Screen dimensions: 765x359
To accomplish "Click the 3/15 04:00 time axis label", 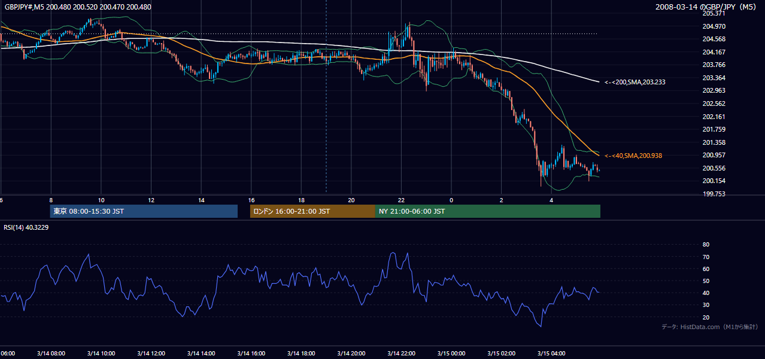I will (551, 354).
